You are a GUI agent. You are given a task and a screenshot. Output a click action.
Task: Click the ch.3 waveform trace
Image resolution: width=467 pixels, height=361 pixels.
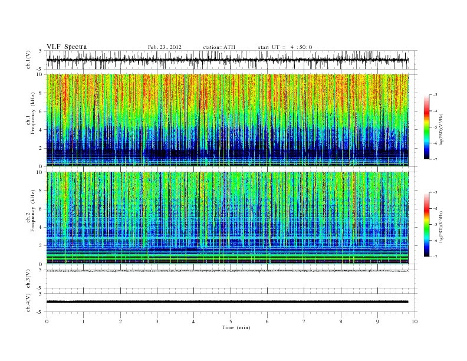pos(228,271)
